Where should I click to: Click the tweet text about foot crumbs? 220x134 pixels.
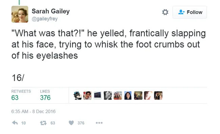click(109, 44)
